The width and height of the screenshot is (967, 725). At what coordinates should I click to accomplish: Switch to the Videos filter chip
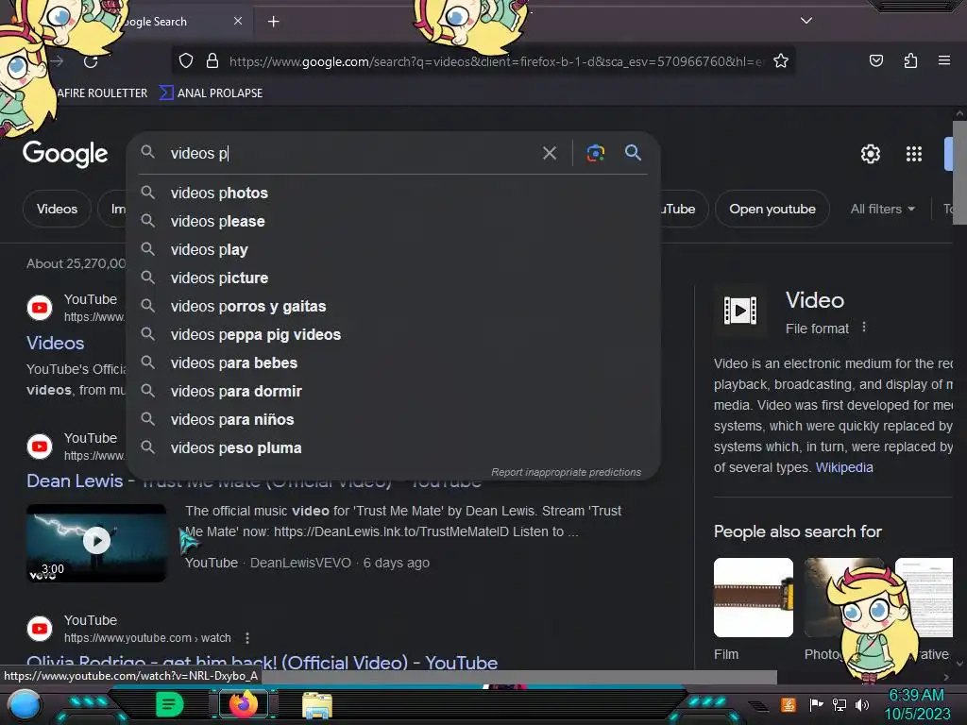coord(57,209)
